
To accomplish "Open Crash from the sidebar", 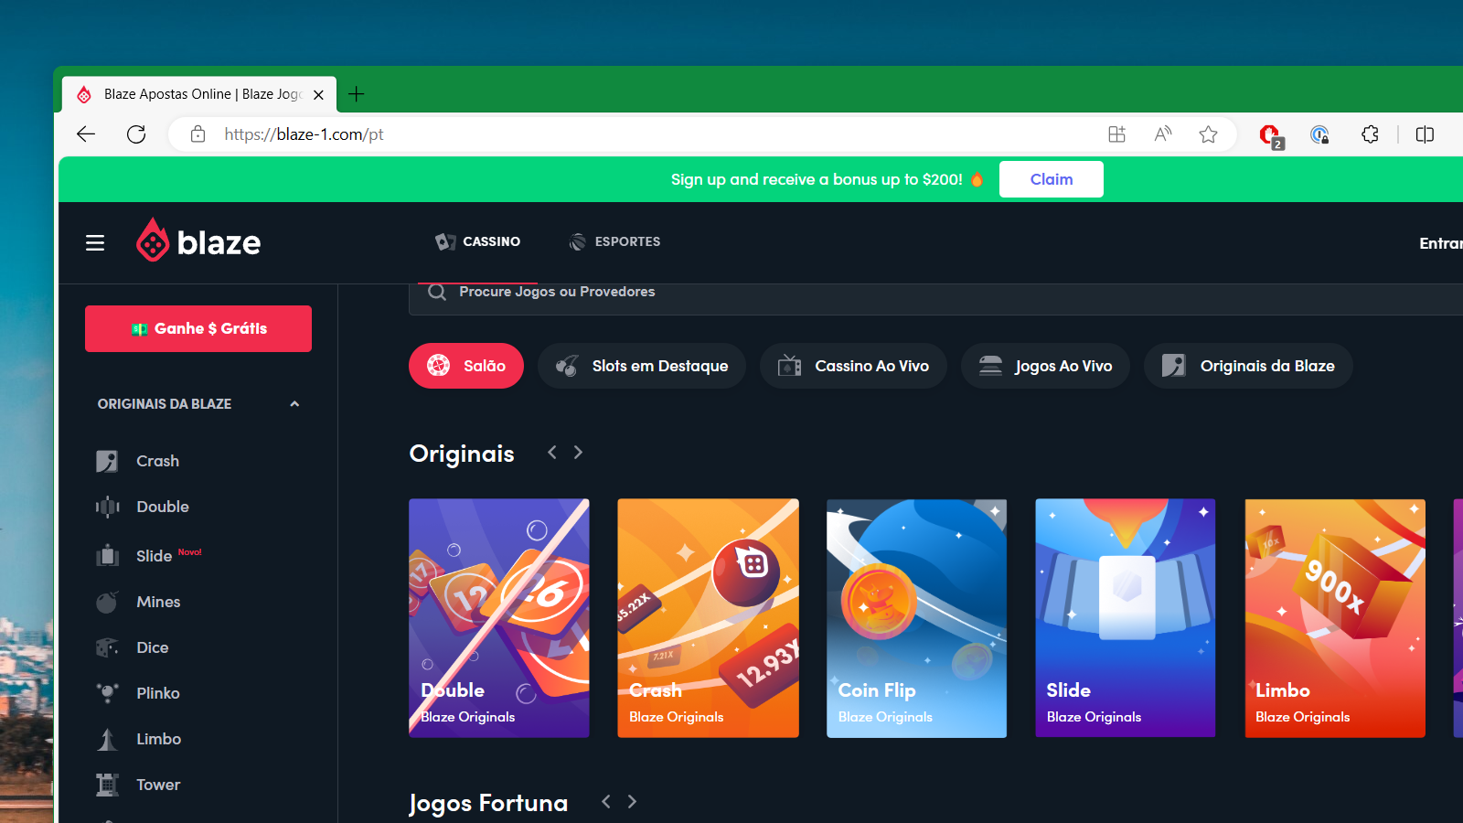I will 157,461.
